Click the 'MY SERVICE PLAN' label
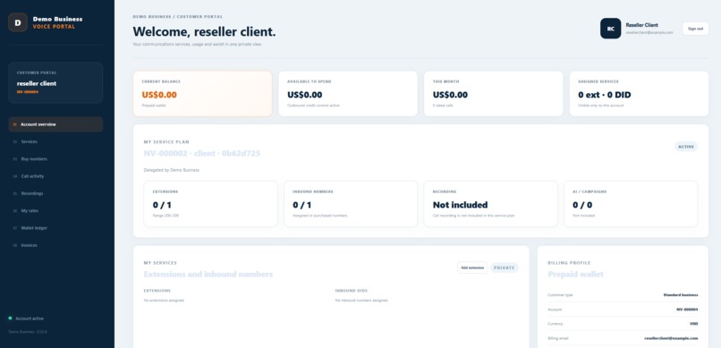 [166, 142]
